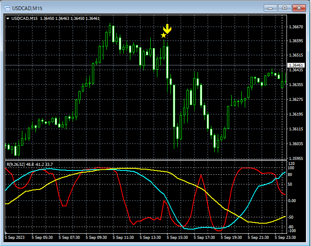The height and width of the screenshot is (246, 311).
Task: Click the 5 Sep 15:30 time label
Action: click(x=177, y=238)
